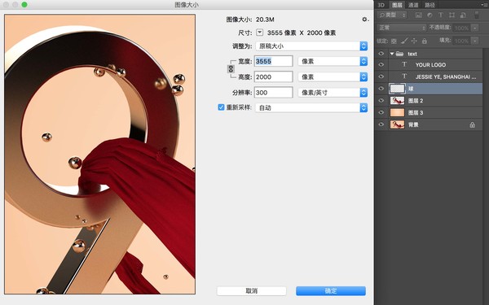Click the 确定 OK button
489x305 pixels.
pos(331,291)
